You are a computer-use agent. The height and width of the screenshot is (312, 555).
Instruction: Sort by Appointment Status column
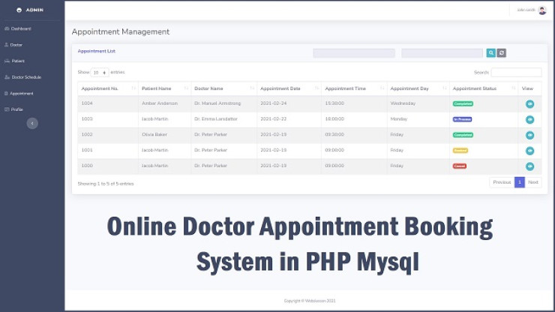(484, 88)
